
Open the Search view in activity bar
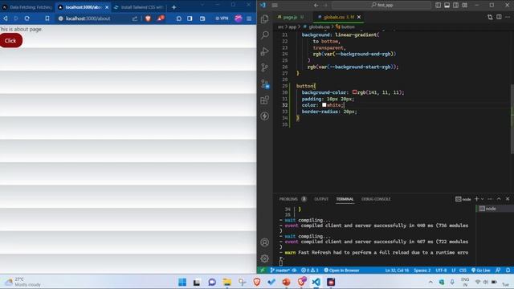point(264,35)
